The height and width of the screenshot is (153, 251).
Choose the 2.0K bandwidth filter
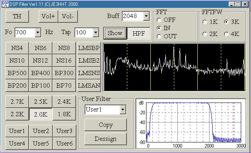[40, 114]
